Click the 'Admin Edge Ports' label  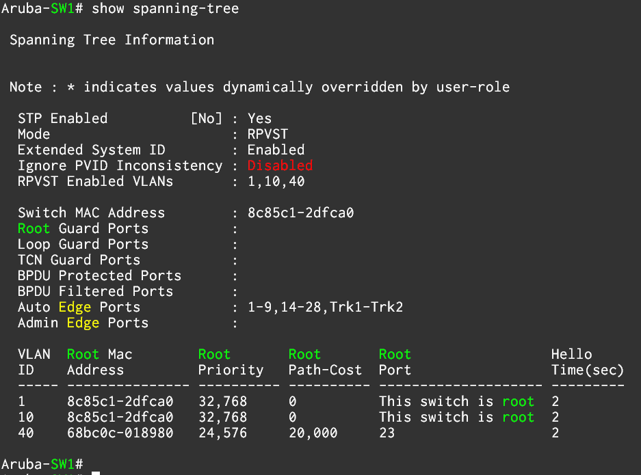point(83,323)
